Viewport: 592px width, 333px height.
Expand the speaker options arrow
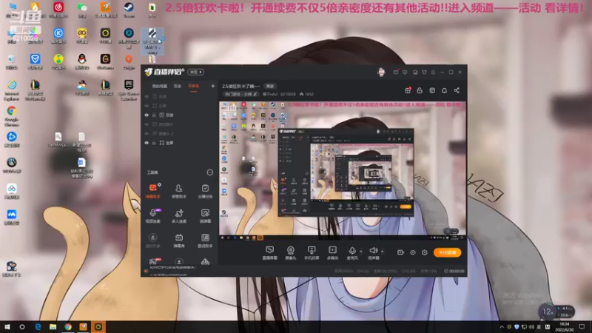tap(382, 251)
